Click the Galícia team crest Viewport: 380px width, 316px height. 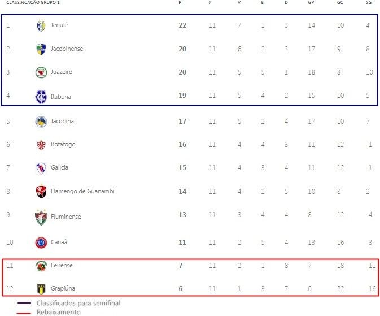[x=41, y=168]
